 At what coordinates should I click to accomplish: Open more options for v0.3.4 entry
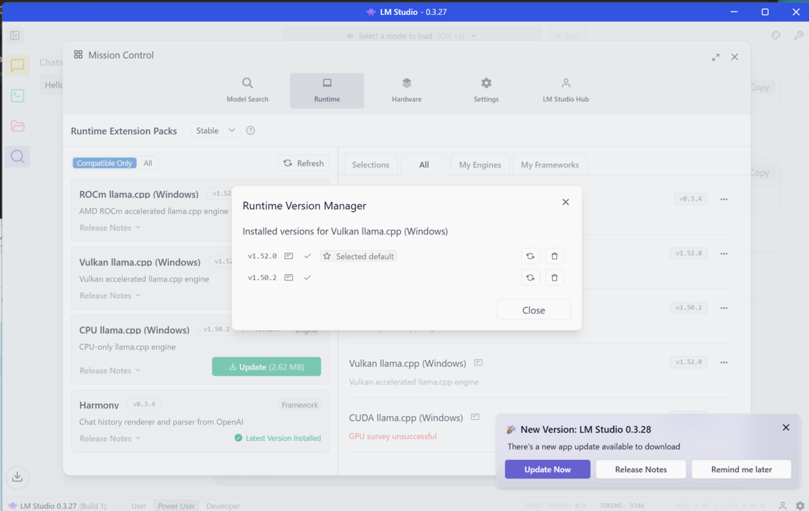(x=724, y=200)
